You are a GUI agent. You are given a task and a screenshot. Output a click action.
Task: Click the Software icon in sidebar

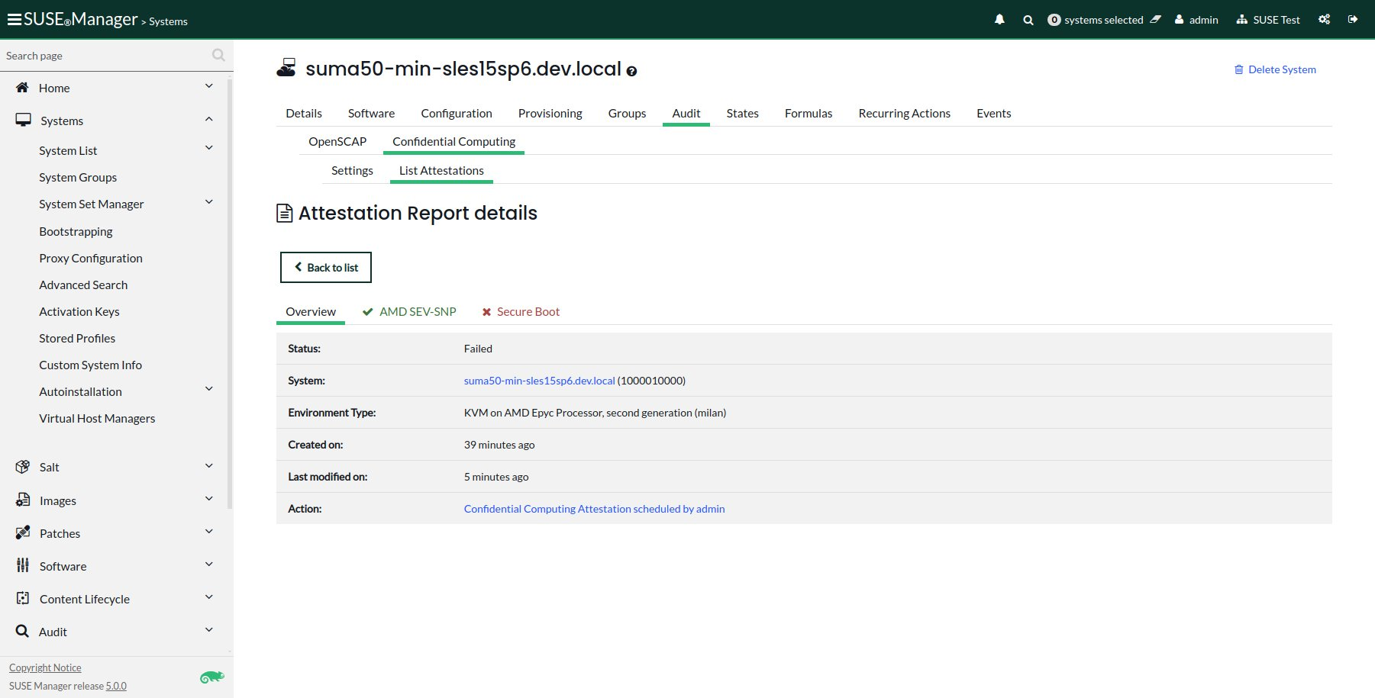tap(23, 565)
